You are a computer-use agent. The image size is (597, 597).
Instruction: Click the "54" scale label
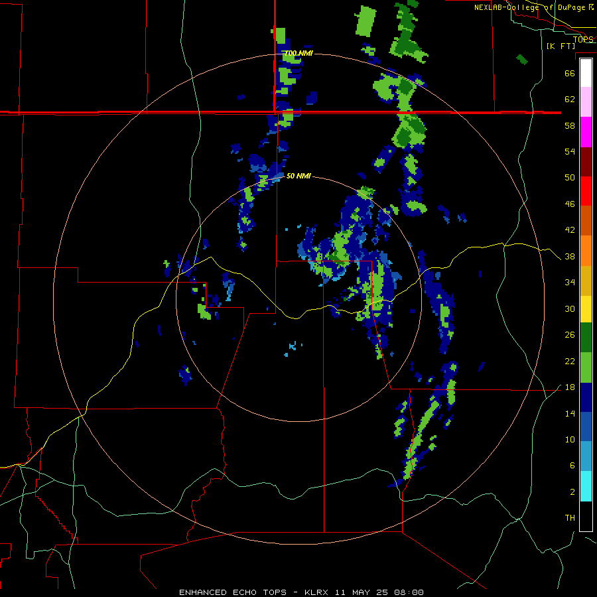pyautogui.click(x=570, y=151)
